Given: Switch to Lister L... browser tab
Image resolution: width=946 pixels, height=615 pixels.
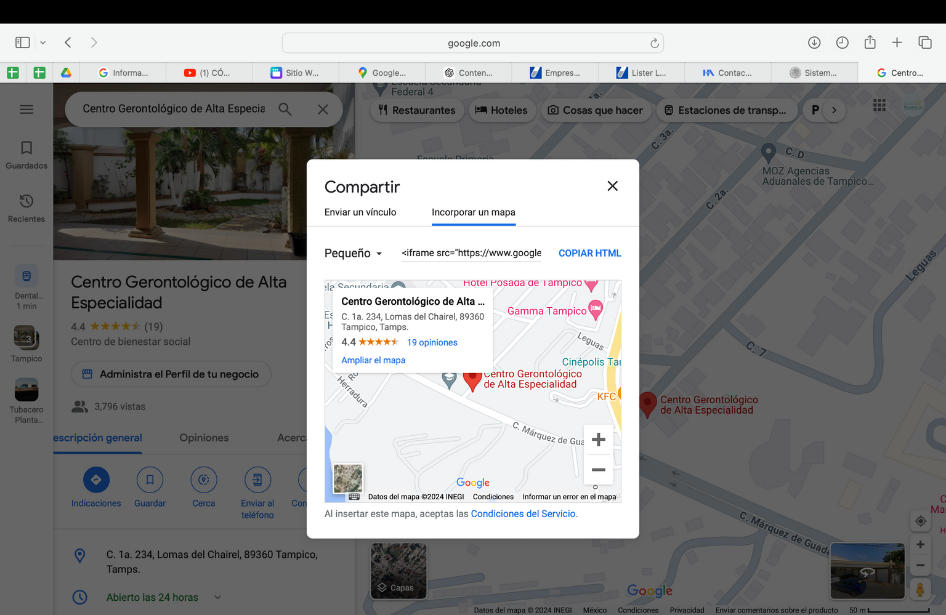Looking at the screenshot, I should point(641,73).
